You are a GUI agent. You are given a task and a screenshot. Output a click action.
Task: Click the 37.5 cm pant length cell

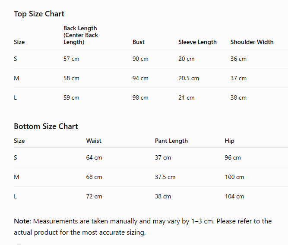point(165,177)
